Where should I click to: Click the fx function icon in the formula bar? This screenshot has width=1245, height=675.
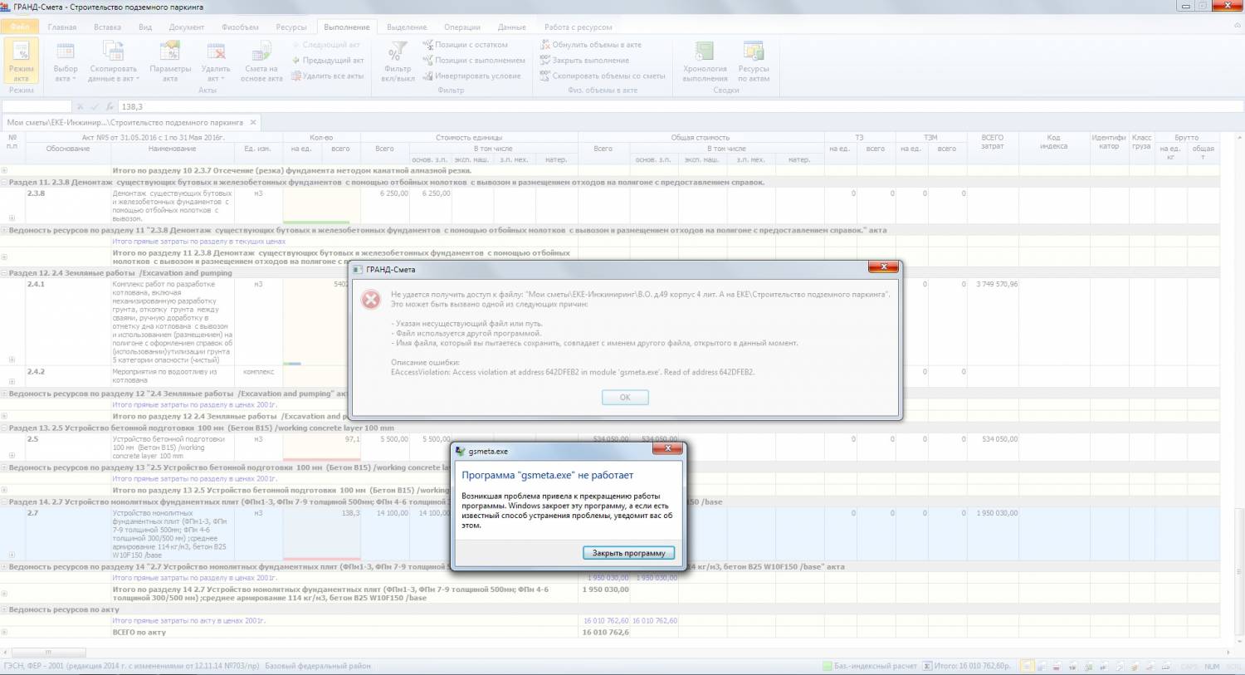110,107
